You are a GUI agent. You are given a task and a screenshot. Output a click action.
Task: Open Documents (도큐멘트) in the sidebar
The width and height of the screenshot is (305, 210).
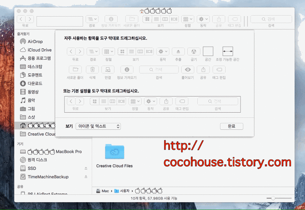(x=31, y=75)
